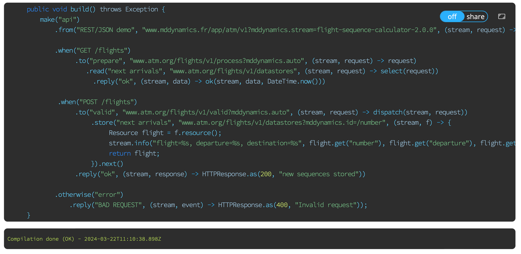
Task: Click the fullscreen expand icon
Action: 502,16
